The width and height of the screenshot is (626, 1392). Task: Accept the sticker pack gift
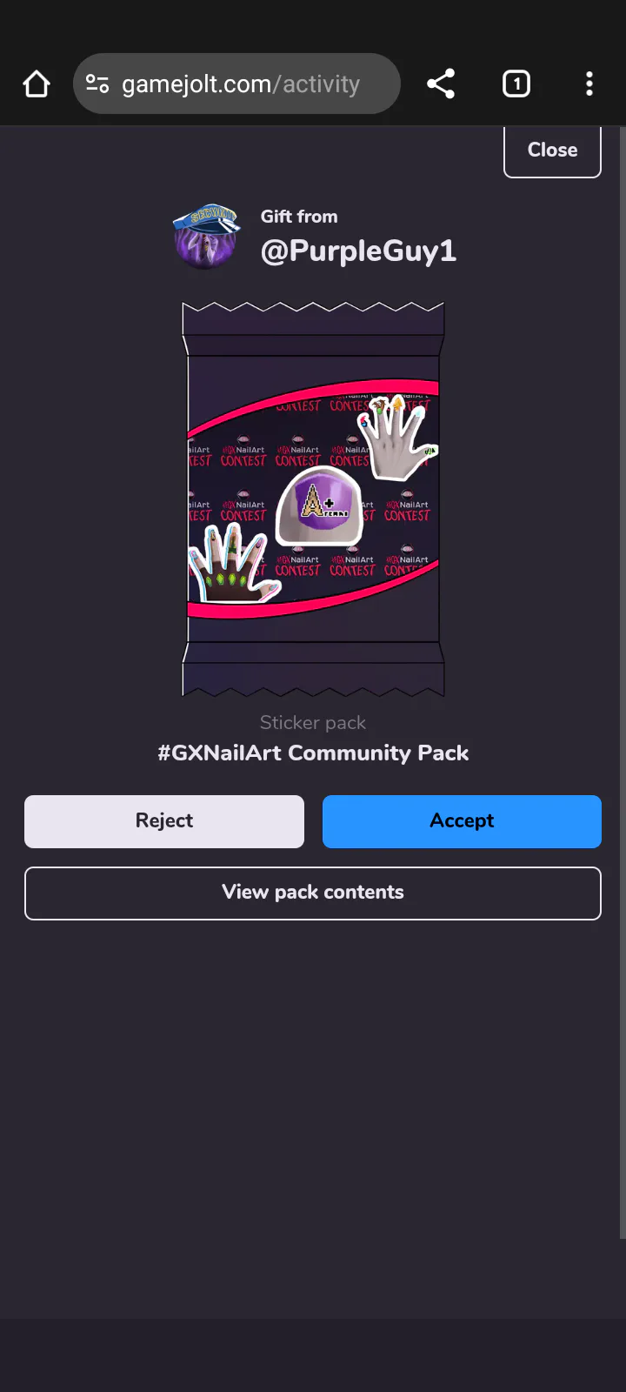(x=462, y=821)
